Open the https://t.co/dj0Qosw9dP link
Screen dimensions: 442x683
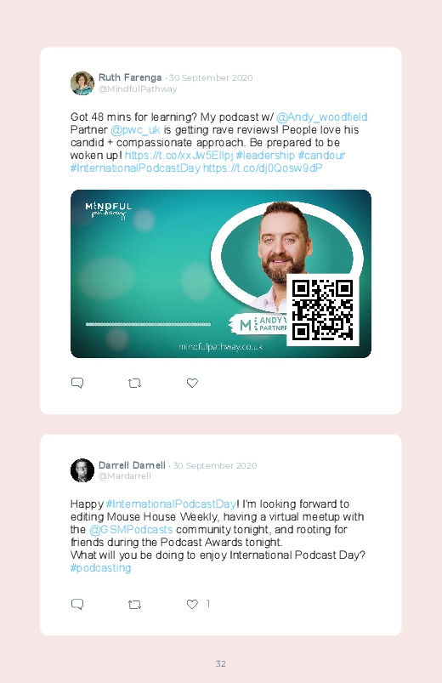point(263,168)
